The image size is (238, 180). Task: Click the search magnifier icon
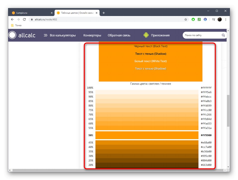[x=223, y=35]
